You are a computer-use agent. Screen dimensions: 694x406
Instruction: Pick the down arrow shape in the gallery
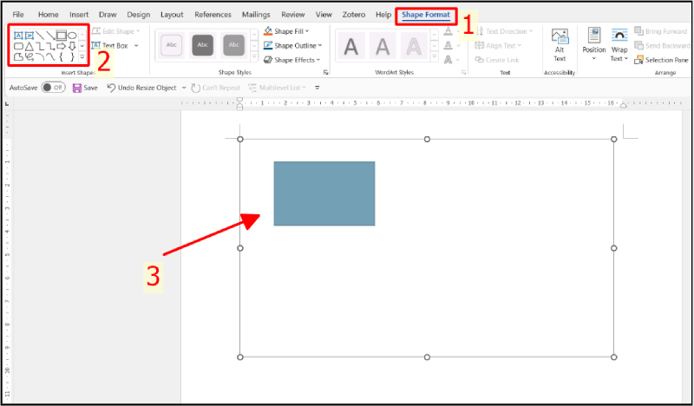[x=72, y=47]
